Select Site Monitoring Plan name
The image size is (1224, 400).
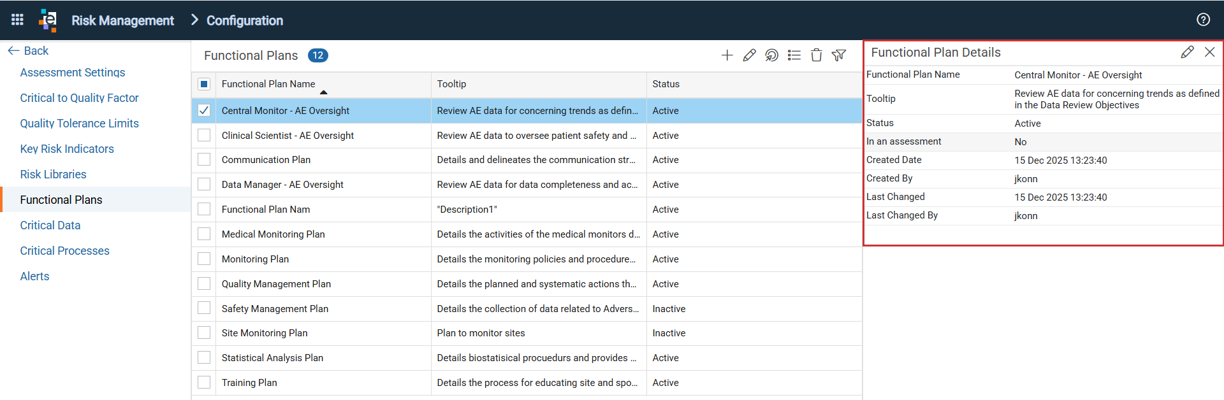click(x=265, y=333)
